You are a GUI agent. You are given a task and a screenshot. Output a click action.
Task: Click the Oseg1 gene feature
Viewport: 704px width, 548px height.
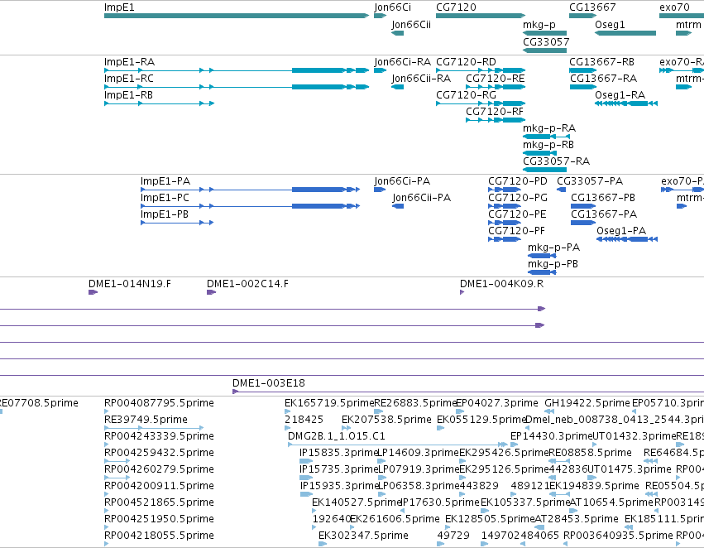click(x=625, y=33)
